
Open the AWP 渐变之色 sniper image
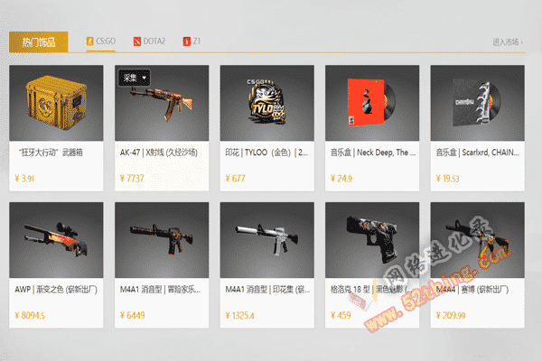tap(56, 240)
